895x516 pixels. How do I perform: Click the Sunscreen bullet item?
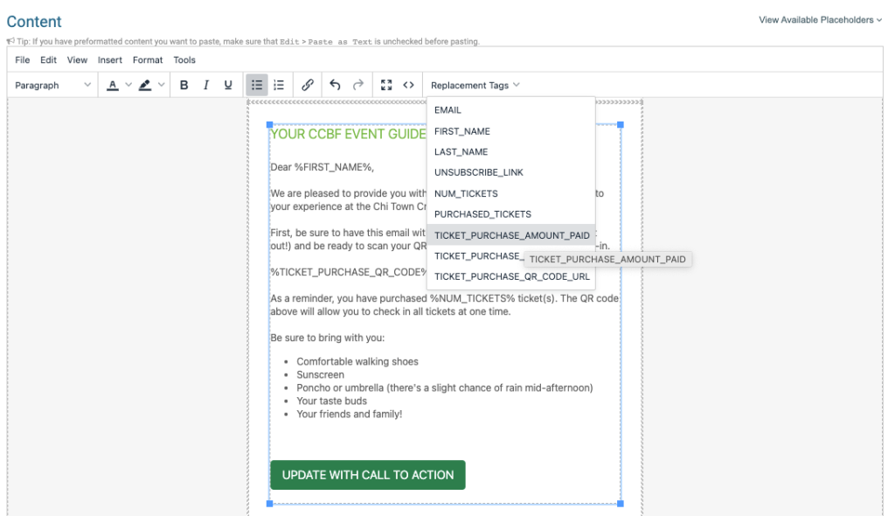coord(320,375)
